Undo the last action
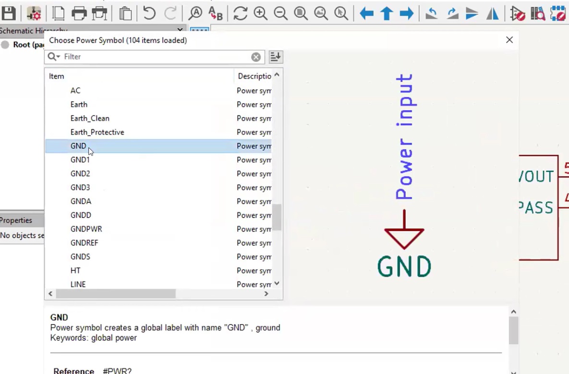This screenshot has width=569, height=374. click(149, 13)
